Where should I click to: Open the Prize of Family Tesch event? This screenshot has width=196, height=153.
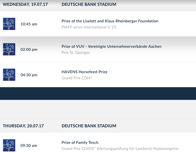click(80, 143)
